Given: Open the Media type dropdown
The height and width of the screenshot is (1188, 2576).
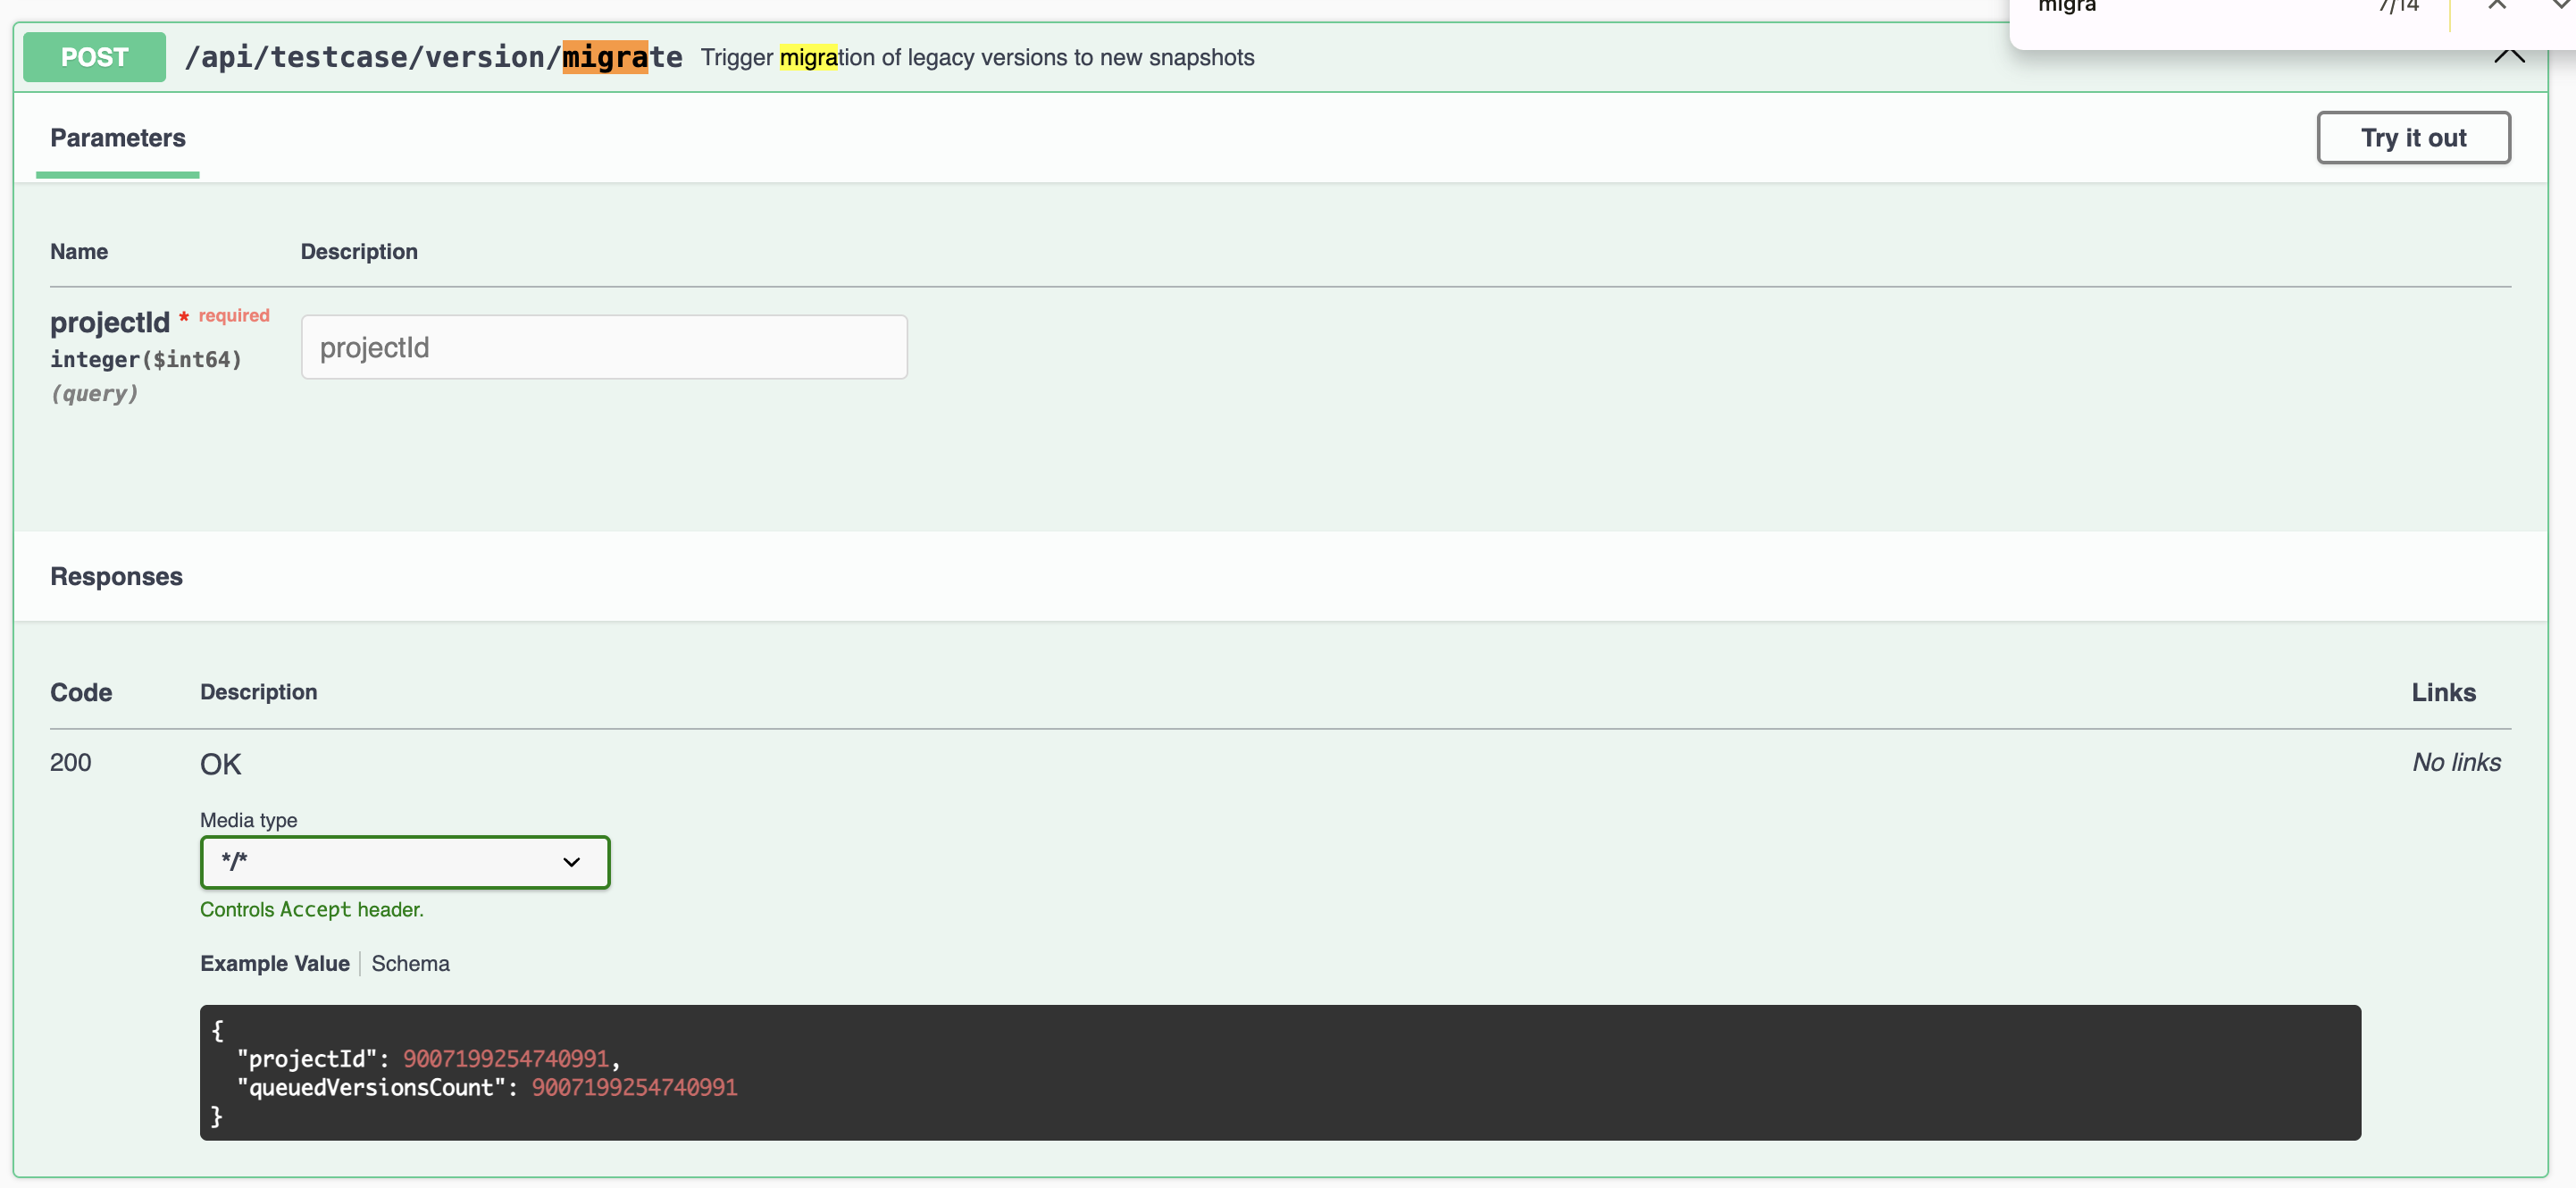Looking at the screenshot, I should point(404,862).
